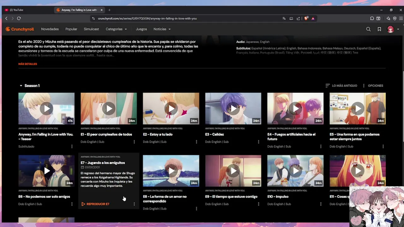Click the Leo AI sparkle icon
Viewport: 404px width, 227px height.
point(388,18)
